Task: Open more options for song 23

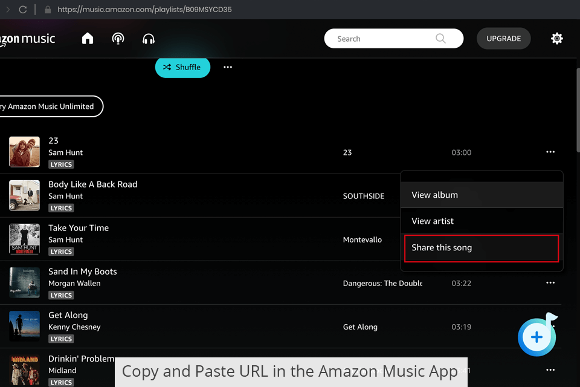Action: point(550,152)
